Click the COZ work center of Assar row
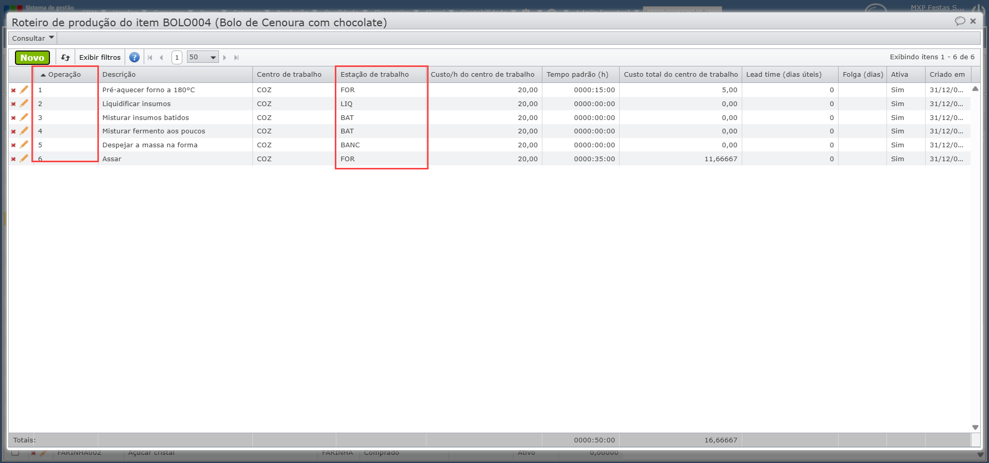 294,159
